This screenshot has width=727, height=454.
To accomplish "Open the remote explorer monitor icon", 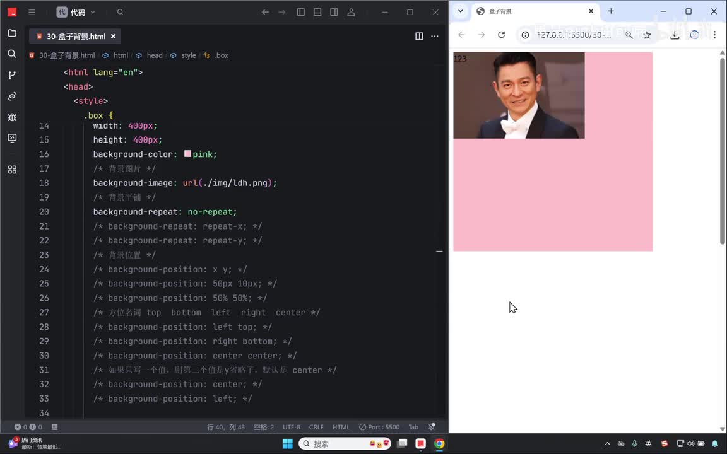I will [12, 138].
